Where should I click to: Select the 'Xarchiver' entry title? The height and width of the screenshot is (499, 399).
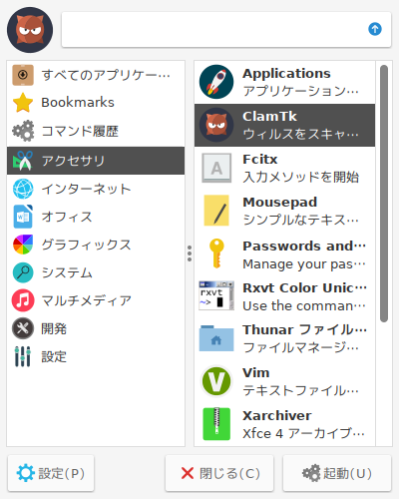coord(277,416)
